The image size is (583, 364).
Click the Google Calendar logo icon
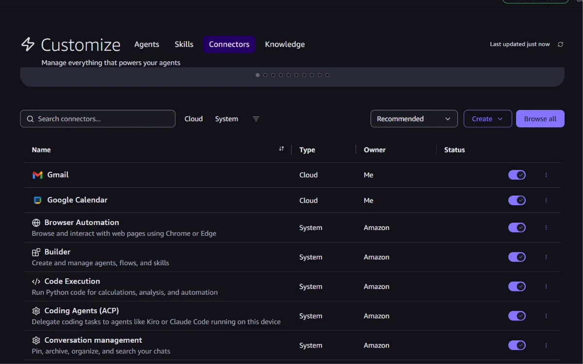coord(37,200)
